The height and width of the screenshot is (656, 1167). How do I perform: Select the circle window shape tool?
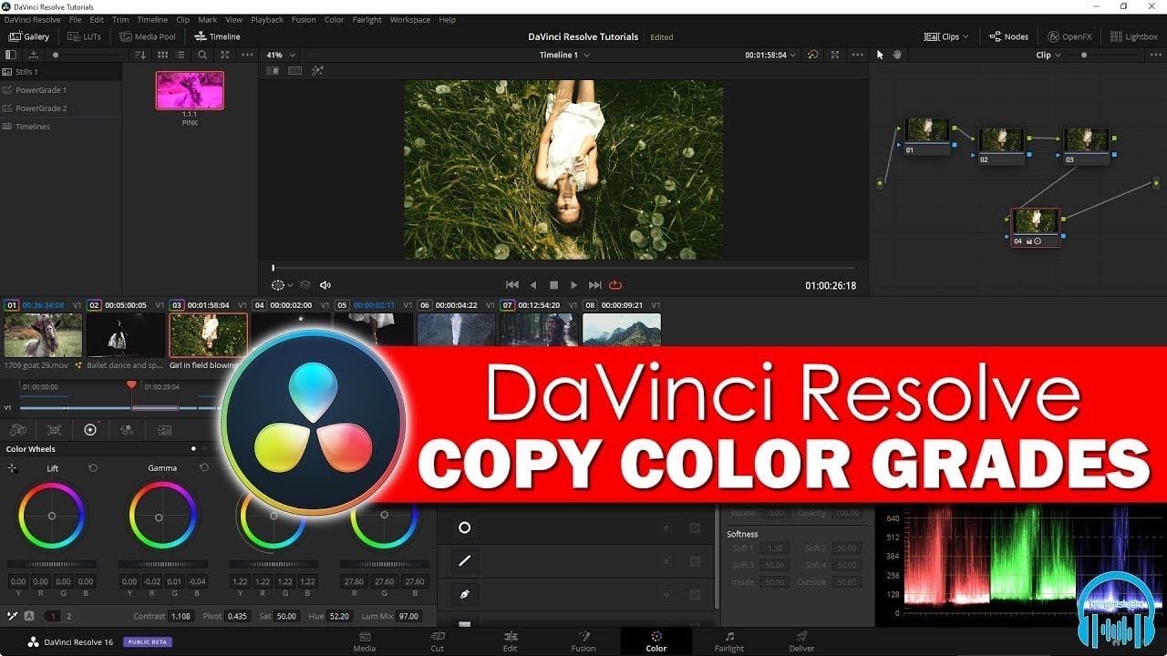click(464, 528)
